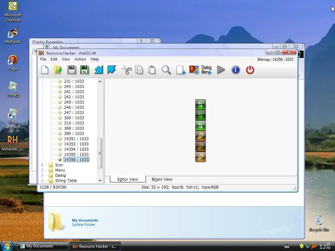The height and width of the screenshot is (251, 335).
Task: Select bitmap resource 246 : 1033
Action: (x=74, y=107)
